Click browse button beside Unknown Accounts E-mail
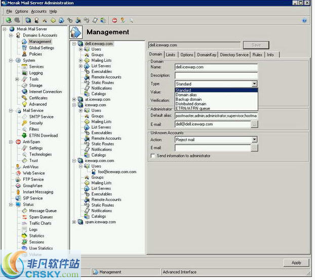The width and height of the screenshot is (315, 280). click(255, 148)
